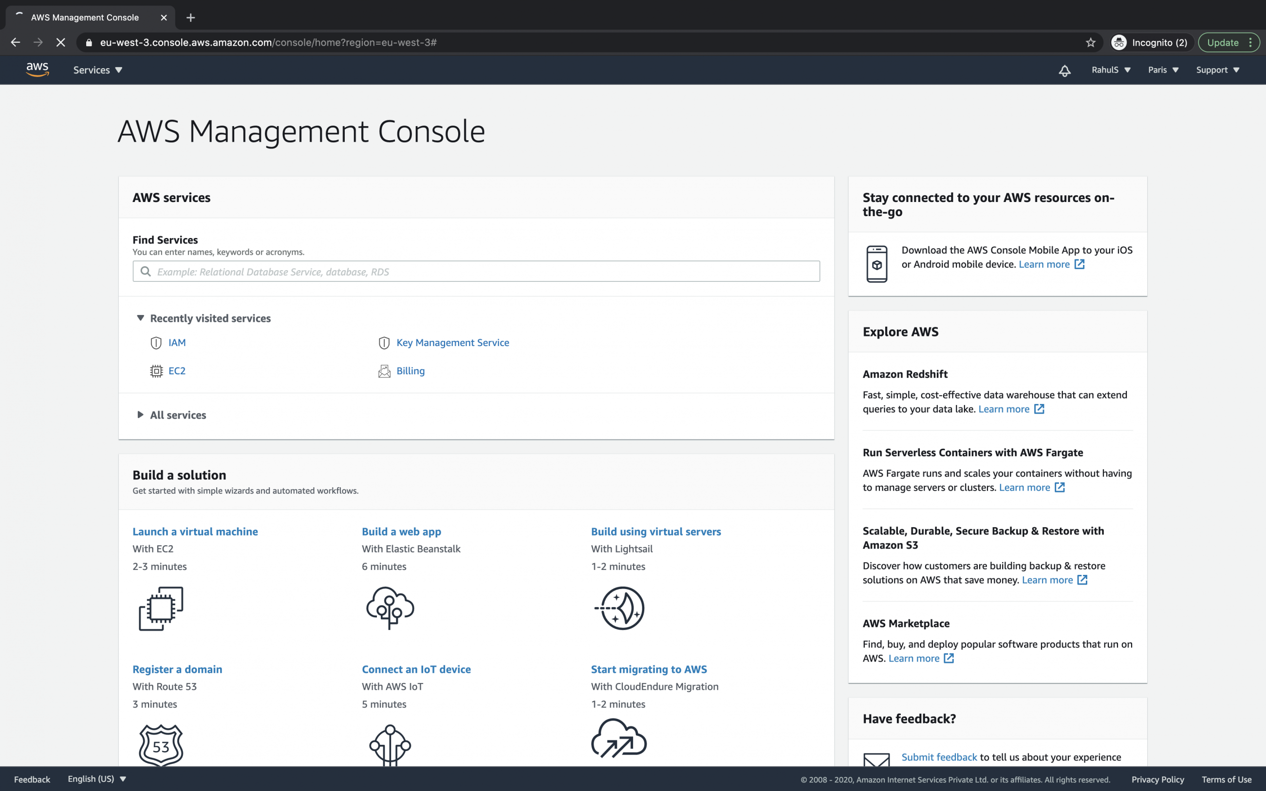Viewport: 1266px width, 791px height.
Task: Open notifications via the bell icon
Action: [1064, 70]
